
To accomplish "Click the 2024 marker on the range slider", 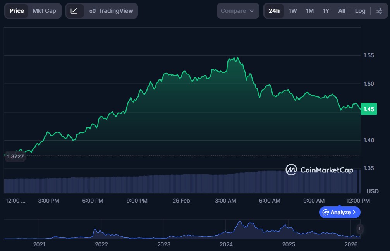I will 227,244.
